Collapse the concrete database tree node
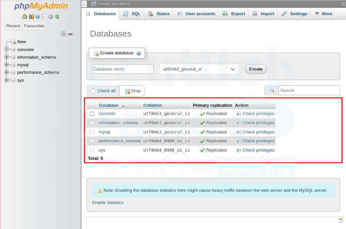 pyautogui.click(x=7, y=49)
